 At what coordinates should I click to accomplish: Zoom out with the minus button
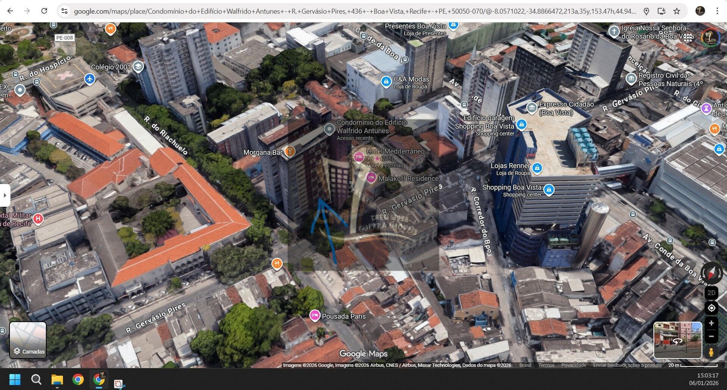(x=711, y=337)
